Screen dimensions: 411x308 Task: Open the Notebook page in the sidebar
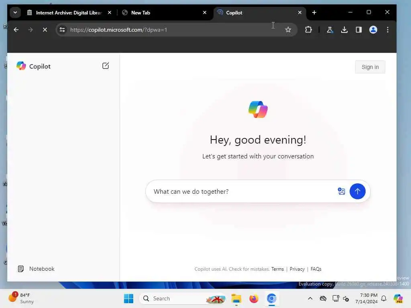click(36, 269)
